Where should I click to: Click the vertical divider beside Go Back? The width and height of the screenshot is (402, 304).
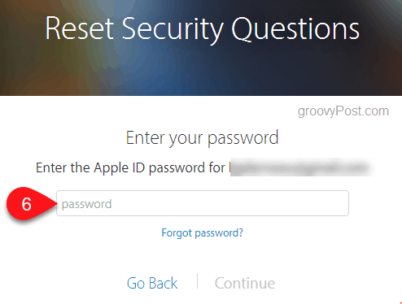(x=197, y=281)
